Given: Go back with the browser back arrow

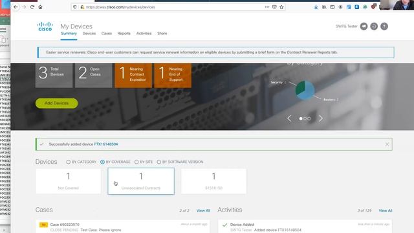Looking at the screenshot, I should [16, 7].
